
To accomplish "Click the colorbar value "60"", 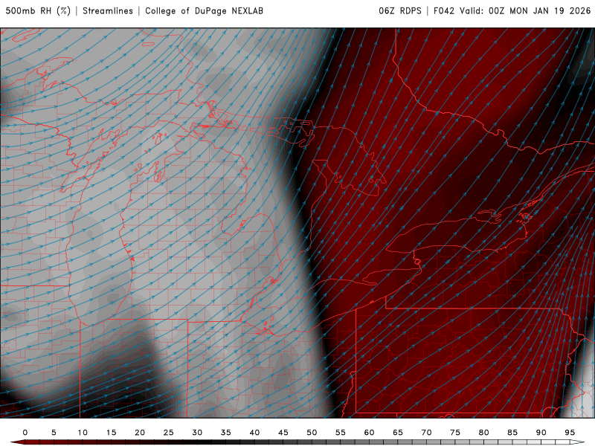I will [369, 433].
